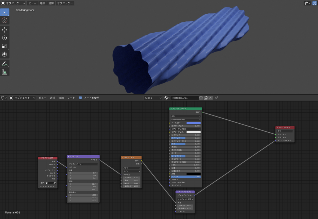This screenshot has width=318, height=219.
Task: Choose the Rotate tool in viewport toolbar
Action: (5, 38)
